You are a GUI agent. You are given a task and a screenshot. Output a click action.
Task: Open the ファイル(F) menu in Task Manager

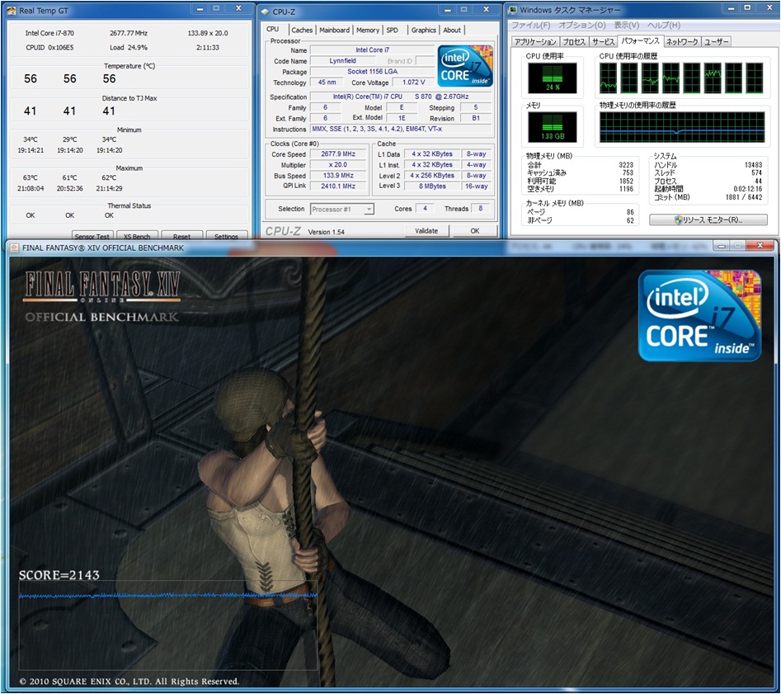(530, 25)
